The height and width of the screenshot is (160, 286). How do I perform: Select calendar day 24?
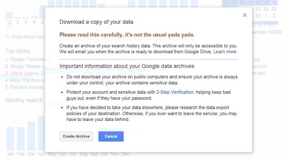click(x=266, y=9)
